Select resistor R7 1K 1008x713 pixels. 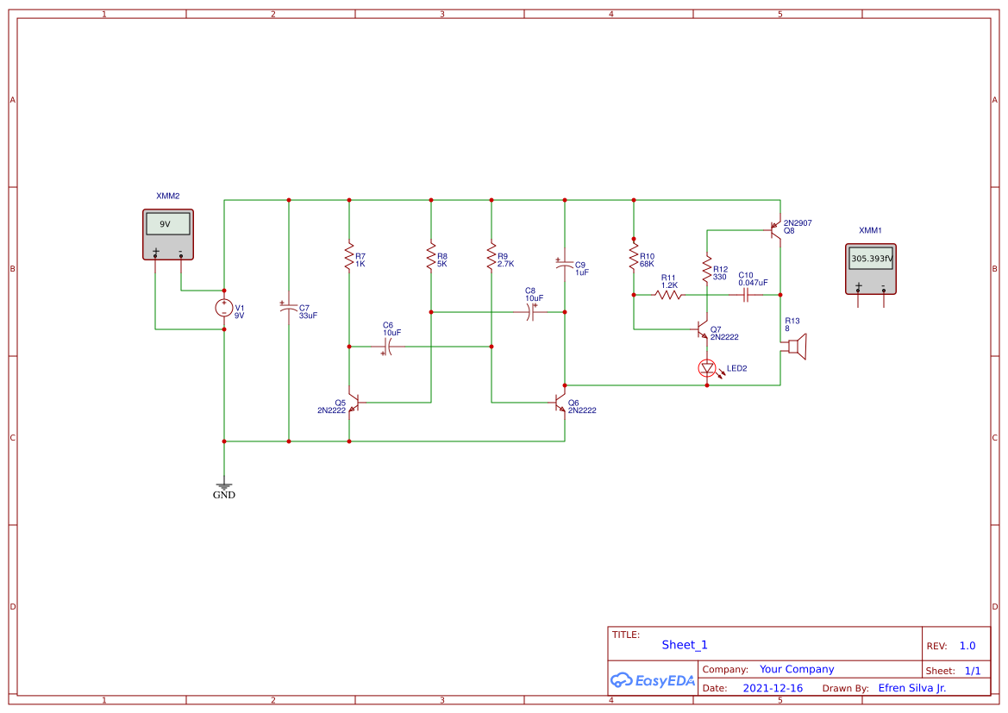coord(349,256)
